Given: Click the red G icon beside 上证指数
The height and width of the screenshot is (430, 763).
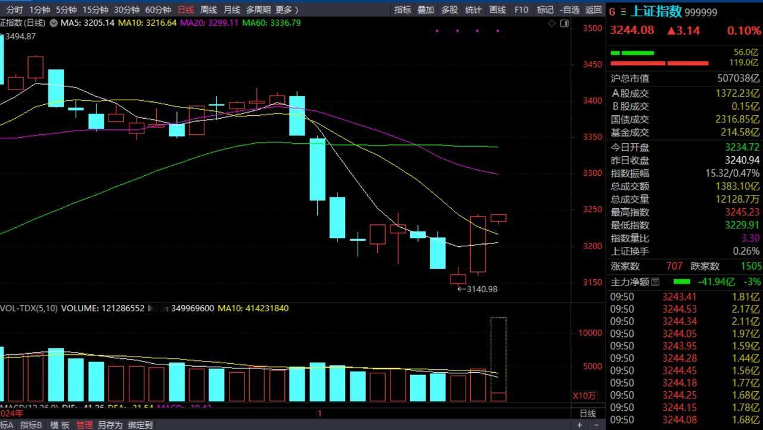Looking at the screenshot, I should [x=612, y=11].
